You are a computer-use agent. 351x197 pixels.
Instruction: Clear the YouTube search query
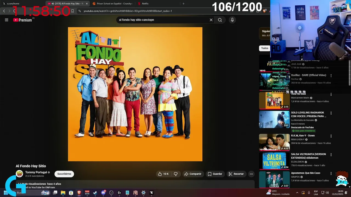[x=211, y=20]
